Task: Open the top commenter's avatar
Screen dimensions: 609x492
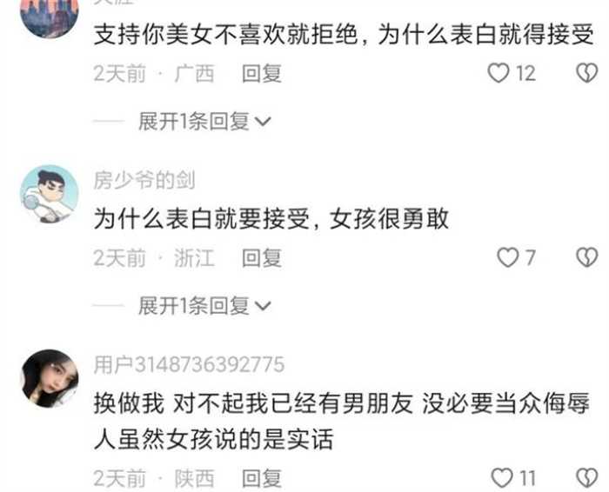Action: 50,16
